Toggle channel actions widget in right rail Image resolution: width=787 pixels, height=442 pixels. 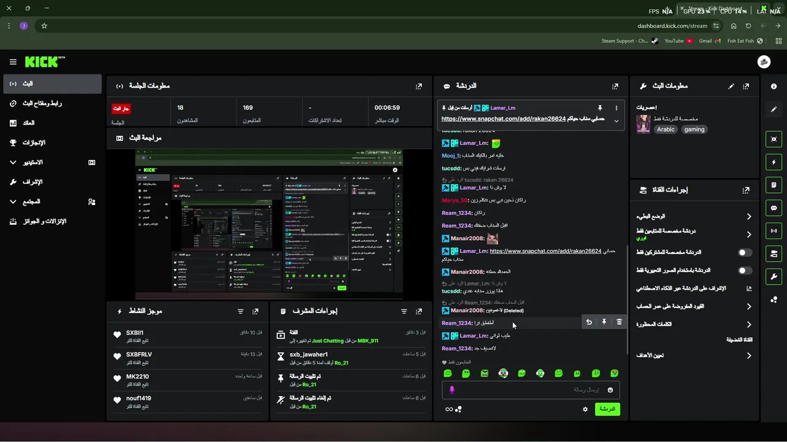773,254
